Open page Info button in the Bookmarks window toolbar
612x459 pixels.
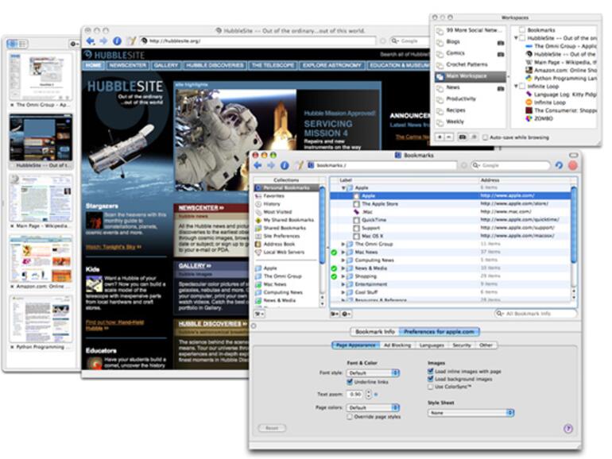coord(285,166)
